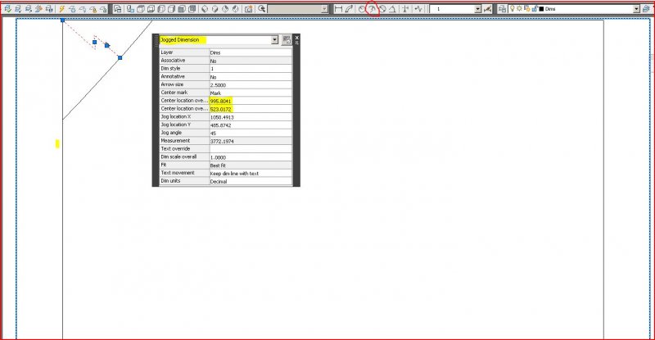Close the Properties palette
The height and width of the screenshot is (340, 655).
(x=296, y=38)
